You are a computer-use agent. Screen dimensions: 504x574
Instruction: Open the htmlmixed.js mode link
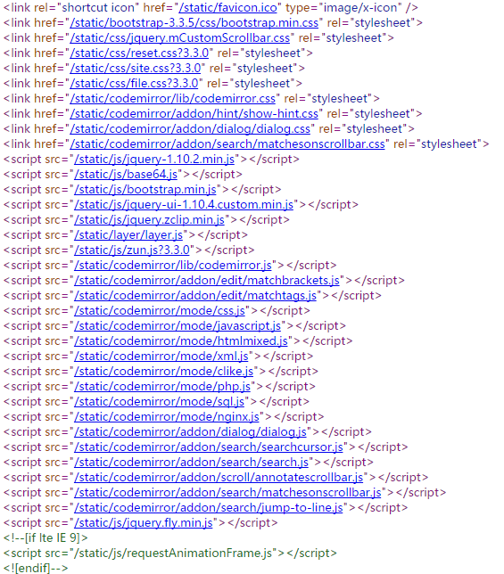[x=181, y=341]
